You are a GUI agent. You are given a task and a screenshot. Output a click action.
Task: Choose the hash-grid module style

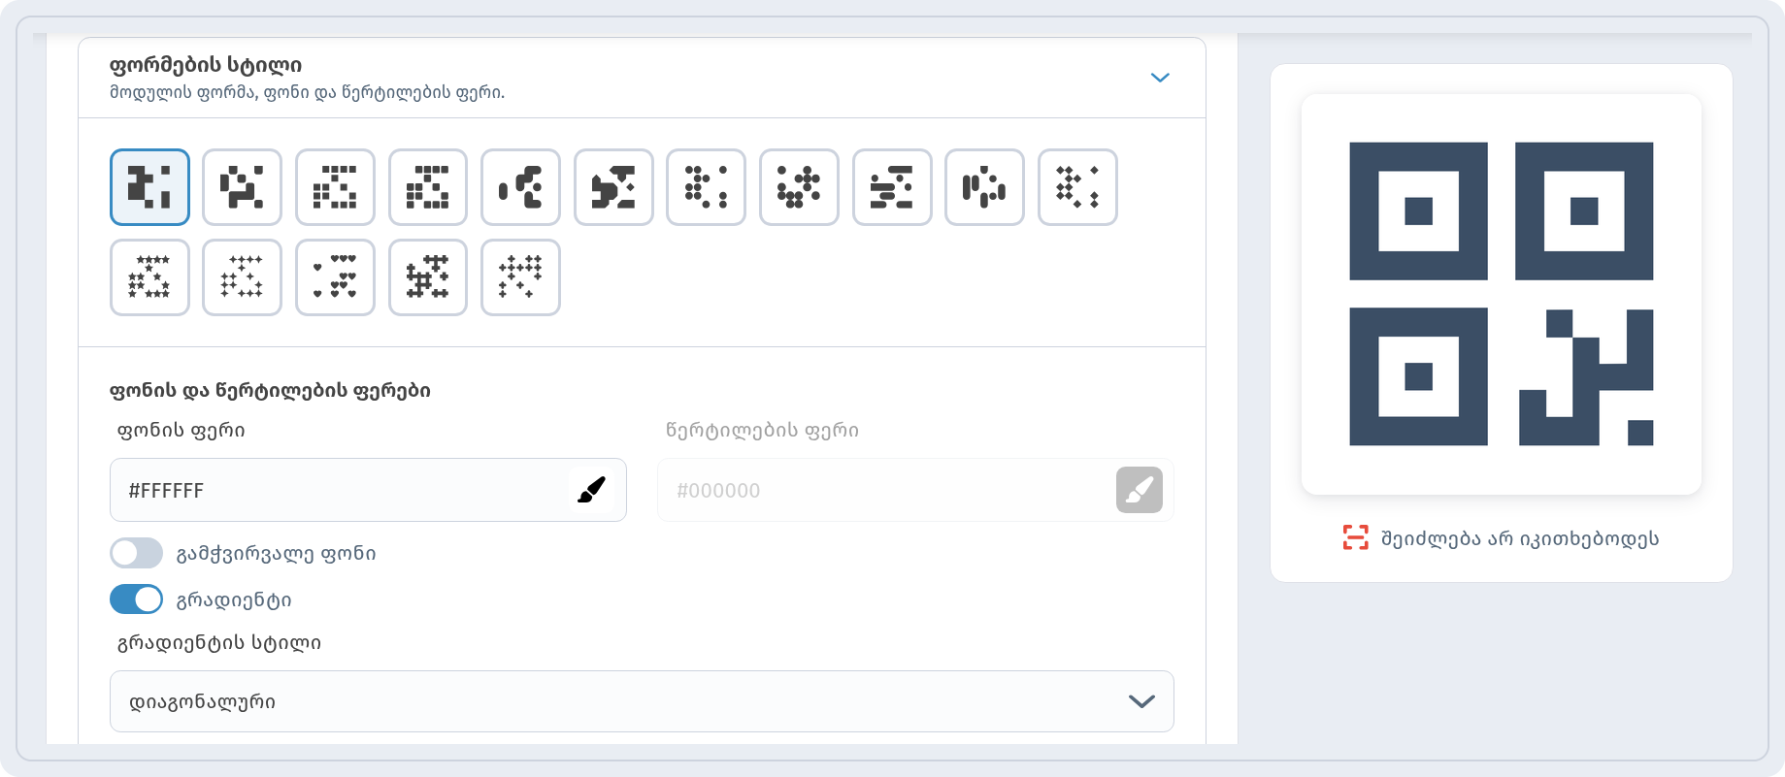click(428, 277)
